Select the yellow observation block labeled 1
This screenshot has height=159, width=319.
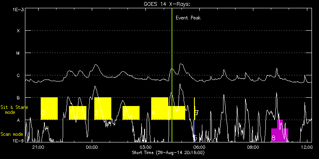(x=78, y=113)
